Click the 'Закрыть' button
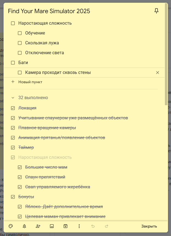The image size is (171, 236). [149, 226]
